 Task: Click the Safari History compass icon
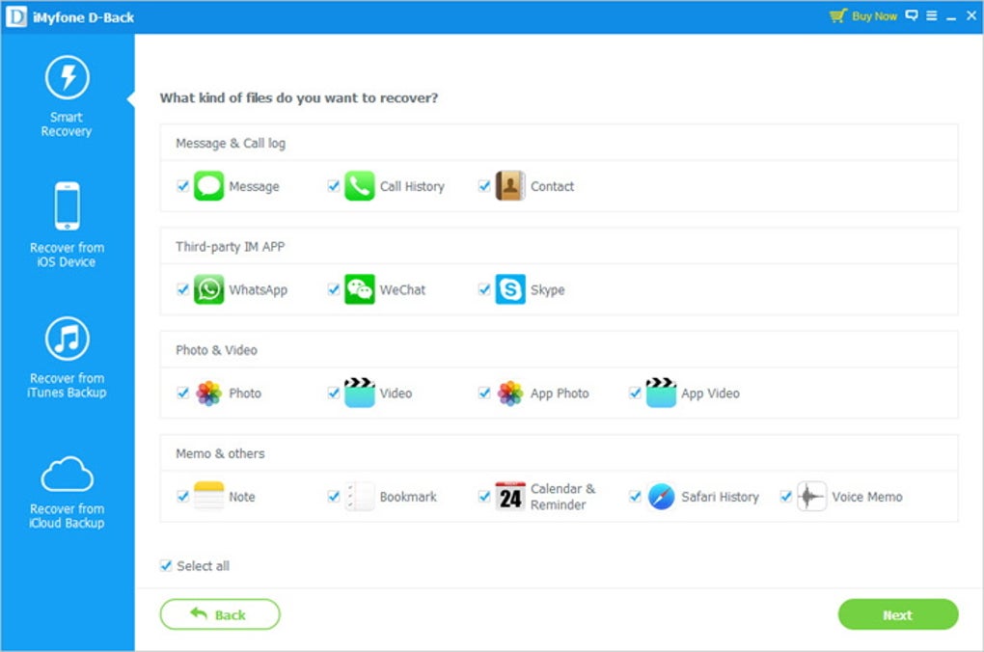(660, 497)
